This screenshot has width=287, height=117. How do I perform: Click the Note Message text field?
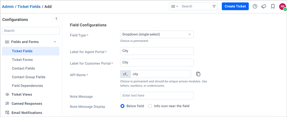pyautogui.click(x=157, y=95)
